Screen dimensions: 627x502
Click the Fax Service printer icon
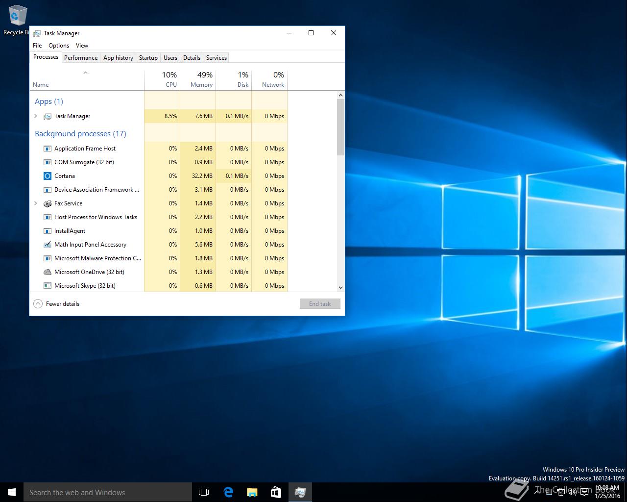point(48,203)
